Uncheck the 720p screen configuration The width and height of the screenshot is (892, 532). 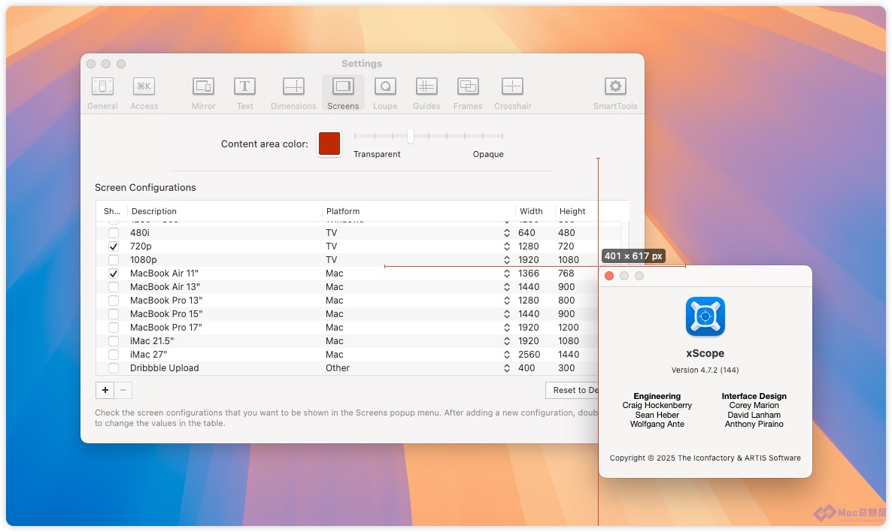tap(114, 246)
